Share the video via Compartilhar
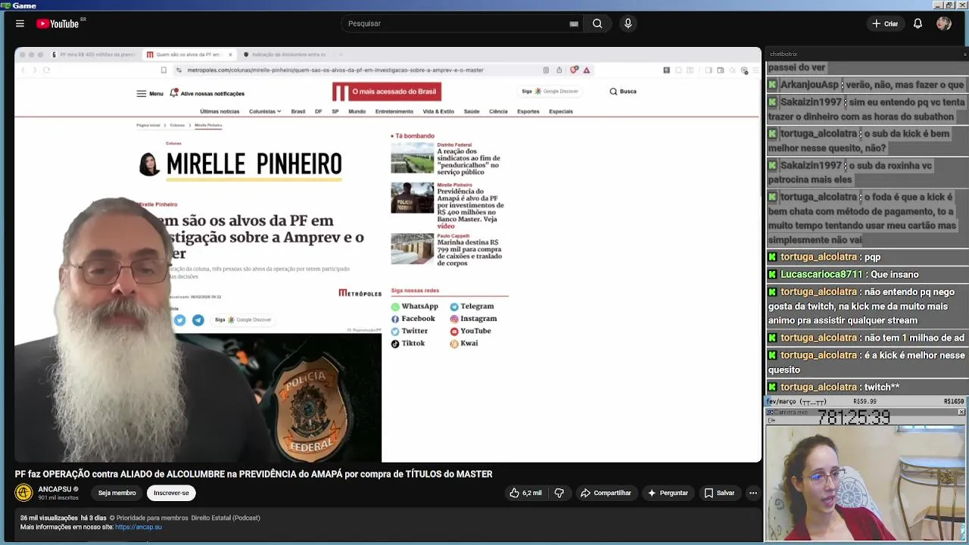The width and height of the screenshot is (969, 545). [606, 493]
